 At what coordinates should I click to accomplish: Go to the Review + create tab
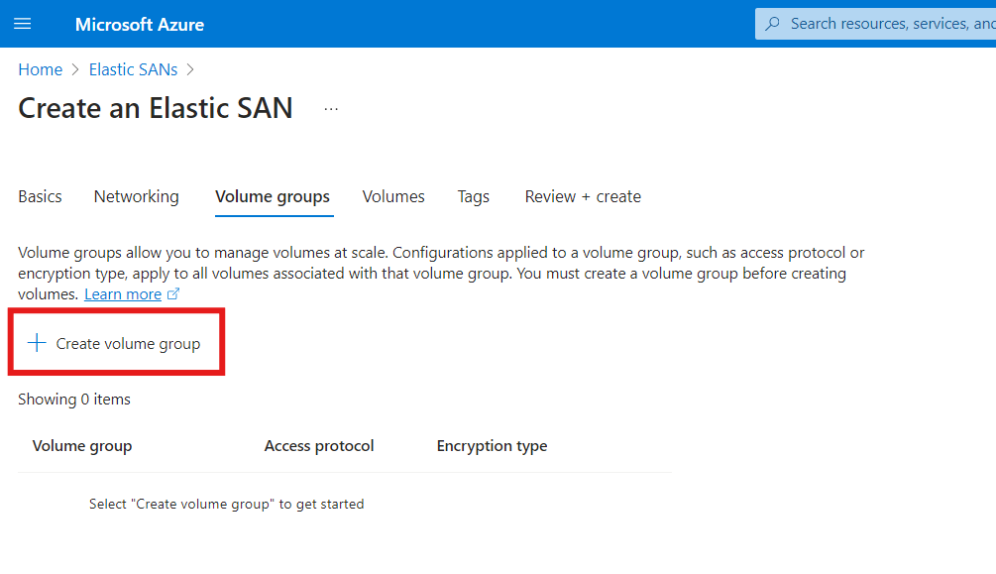click(x=583, y=197)
